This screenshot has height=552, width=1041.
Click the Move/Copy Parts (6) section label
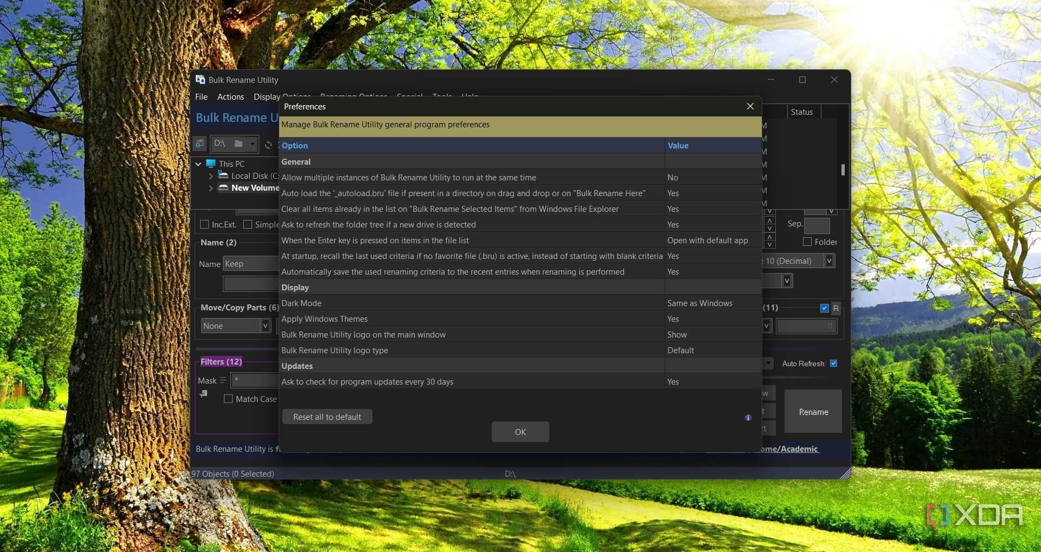240,307
